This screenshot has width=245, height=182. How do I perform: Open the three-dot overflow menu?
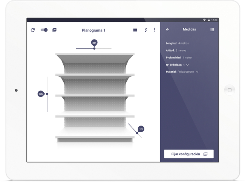155,30
